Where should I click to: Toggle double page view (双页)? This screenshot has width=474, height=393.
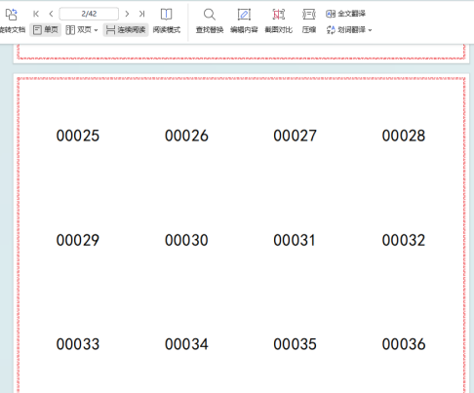(79, 30)
